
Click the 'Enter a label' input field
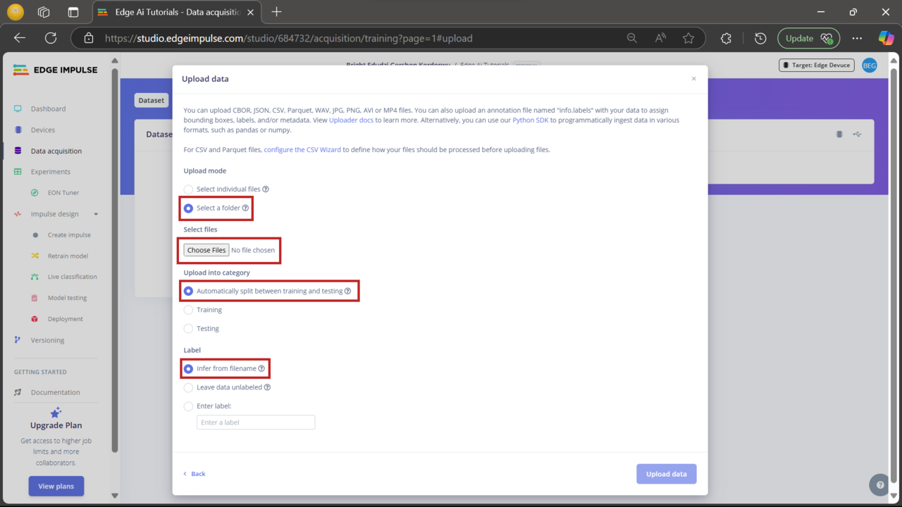pos(255,422)
